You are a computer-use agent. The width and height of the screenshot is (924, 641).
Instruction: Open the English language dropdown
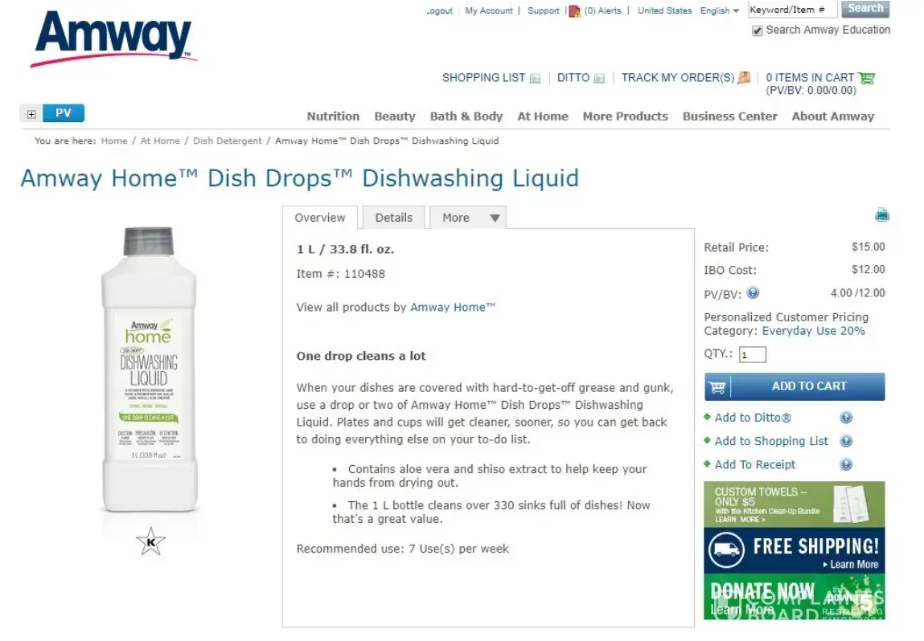(719, 10)
